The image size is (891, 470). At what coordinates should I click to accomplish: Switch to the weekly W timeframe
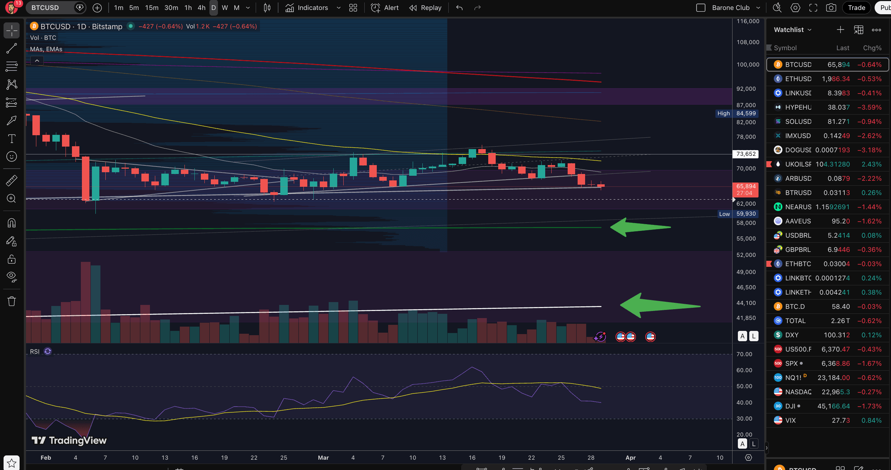pyautogui.click(x=224, y=7)
